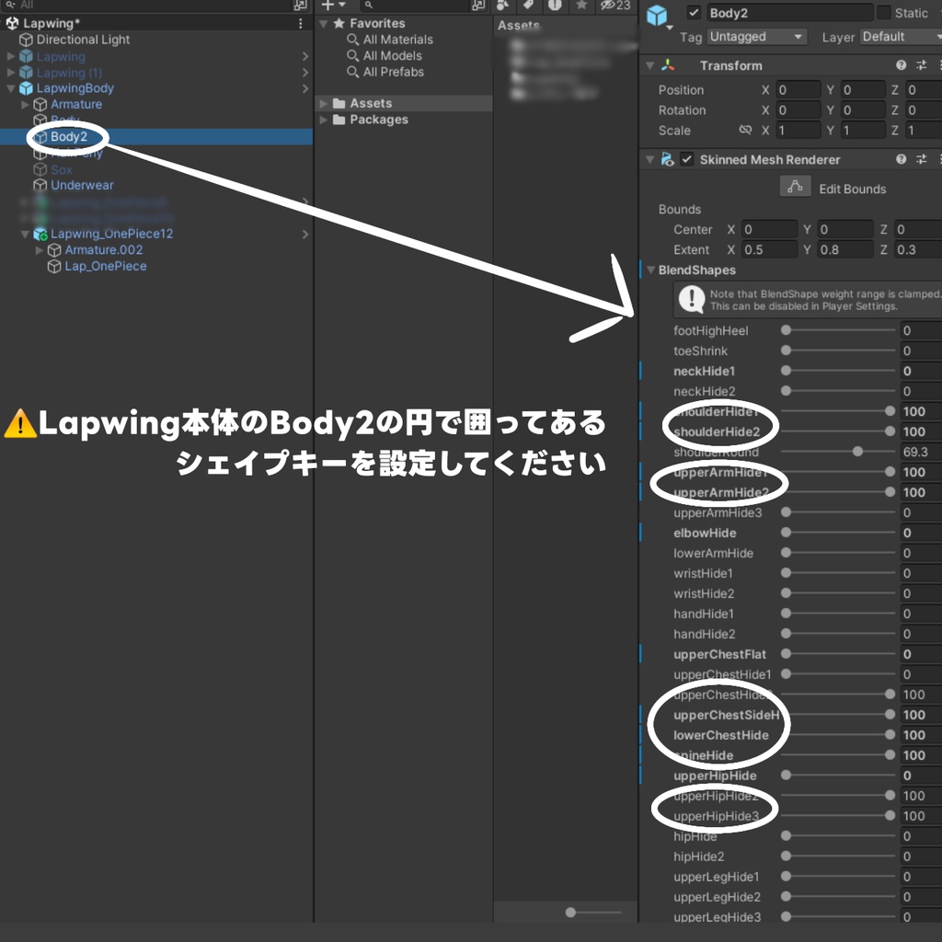Open Skinned Mesh Renderer help icon
942x942 pixels.
[901, 159]
